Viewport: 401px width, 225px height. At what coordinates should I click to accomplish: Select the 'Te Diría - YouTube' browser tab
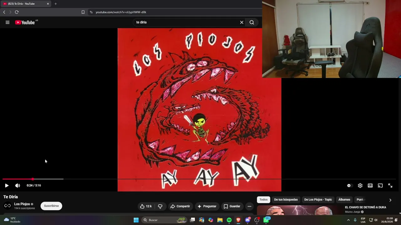[x=26, y=4]
